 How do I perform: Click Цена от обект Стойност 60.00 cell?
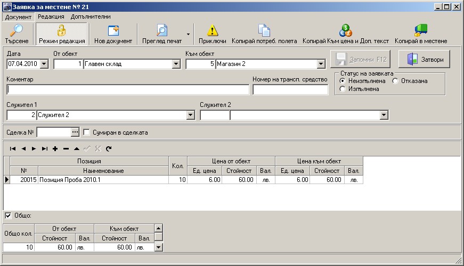coord(239,179)
